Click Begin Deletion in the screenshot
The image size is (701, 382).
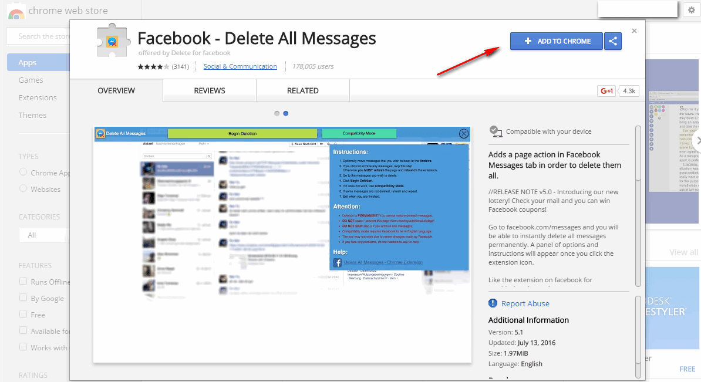[242, 134]
